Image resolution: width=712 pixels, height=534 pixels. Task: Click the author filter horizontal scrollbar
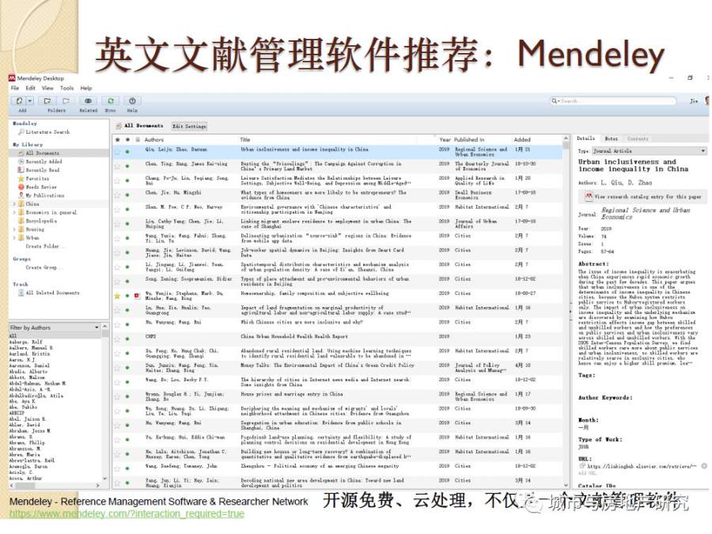[54, 485]
